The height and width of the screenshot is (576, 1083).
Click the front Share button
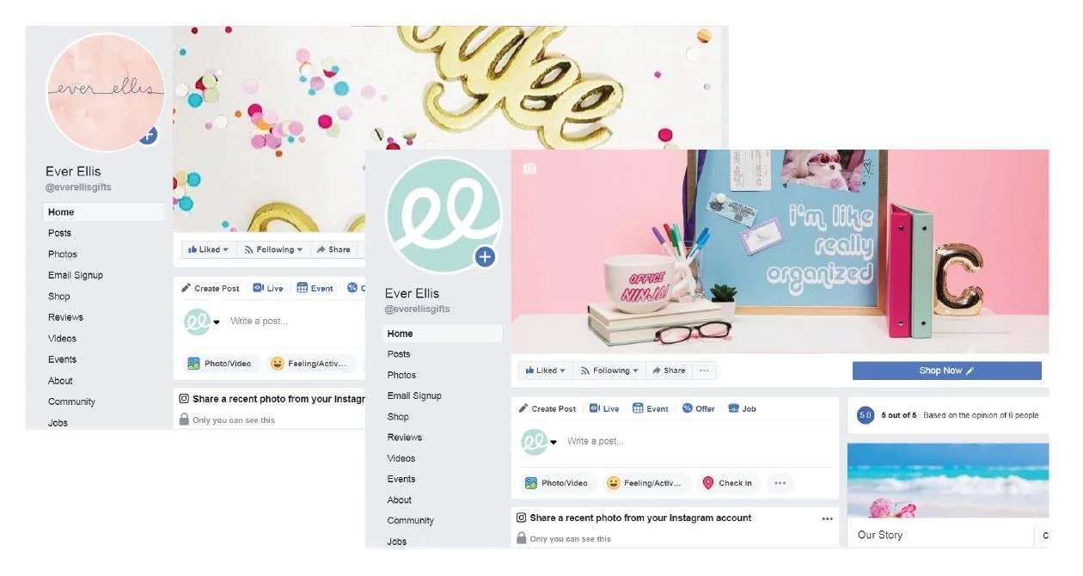[x=669, y=371]
